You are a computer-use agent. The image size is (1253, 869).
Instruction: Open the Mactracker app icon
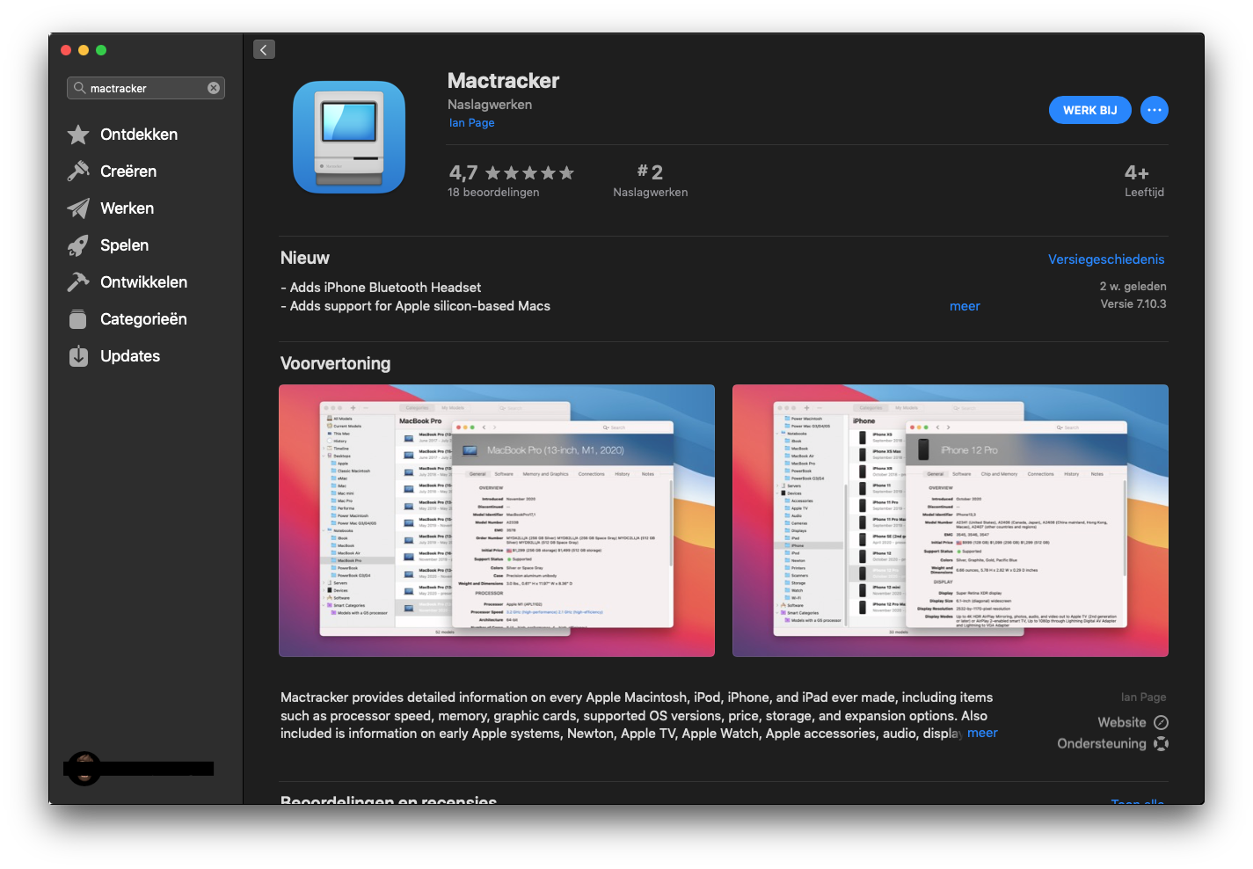(x=349, y=137)
